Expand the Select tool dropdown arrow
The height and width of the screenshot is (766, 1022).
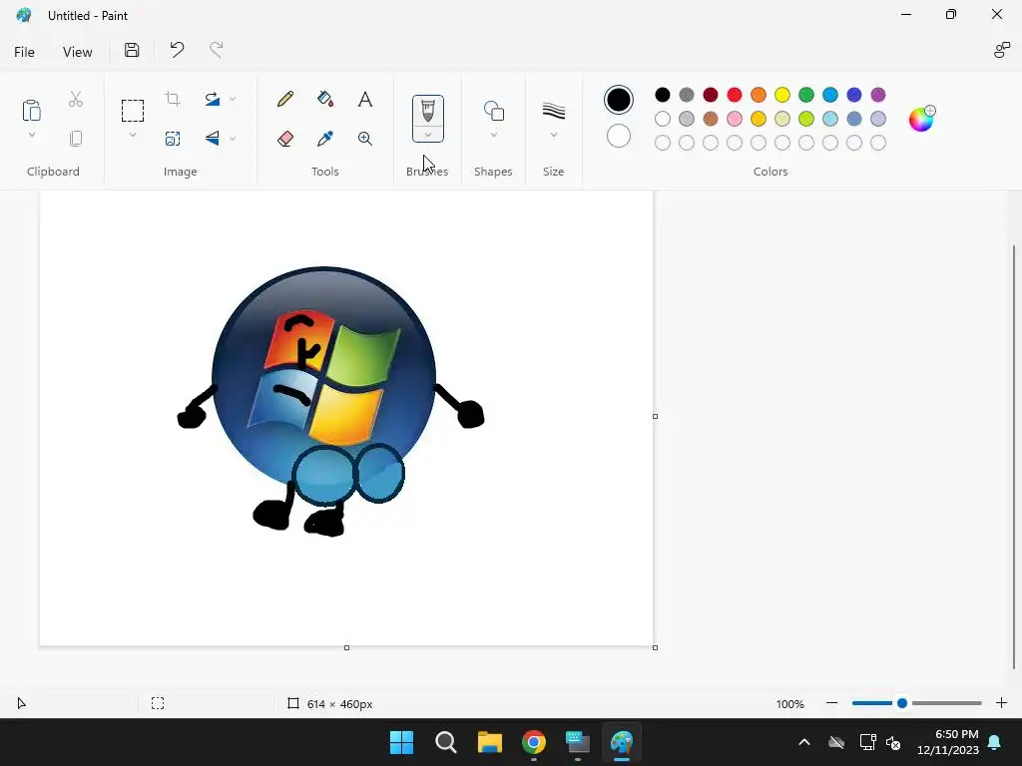coord(133,136)
